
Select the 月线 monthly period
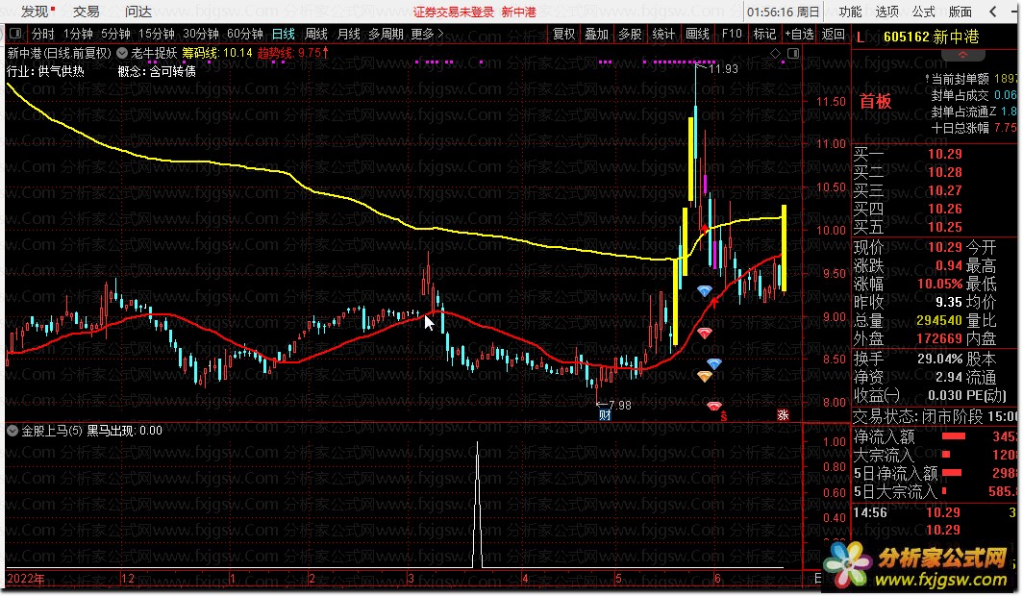pyautogui.click(x=348, y=34)
